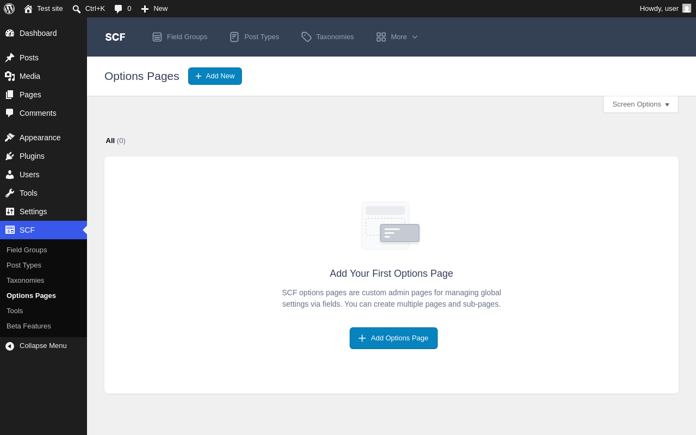The height and width of the screenshot is (435, 696).
Task: Open Post Types in SCF submenu
Action: 24,265
